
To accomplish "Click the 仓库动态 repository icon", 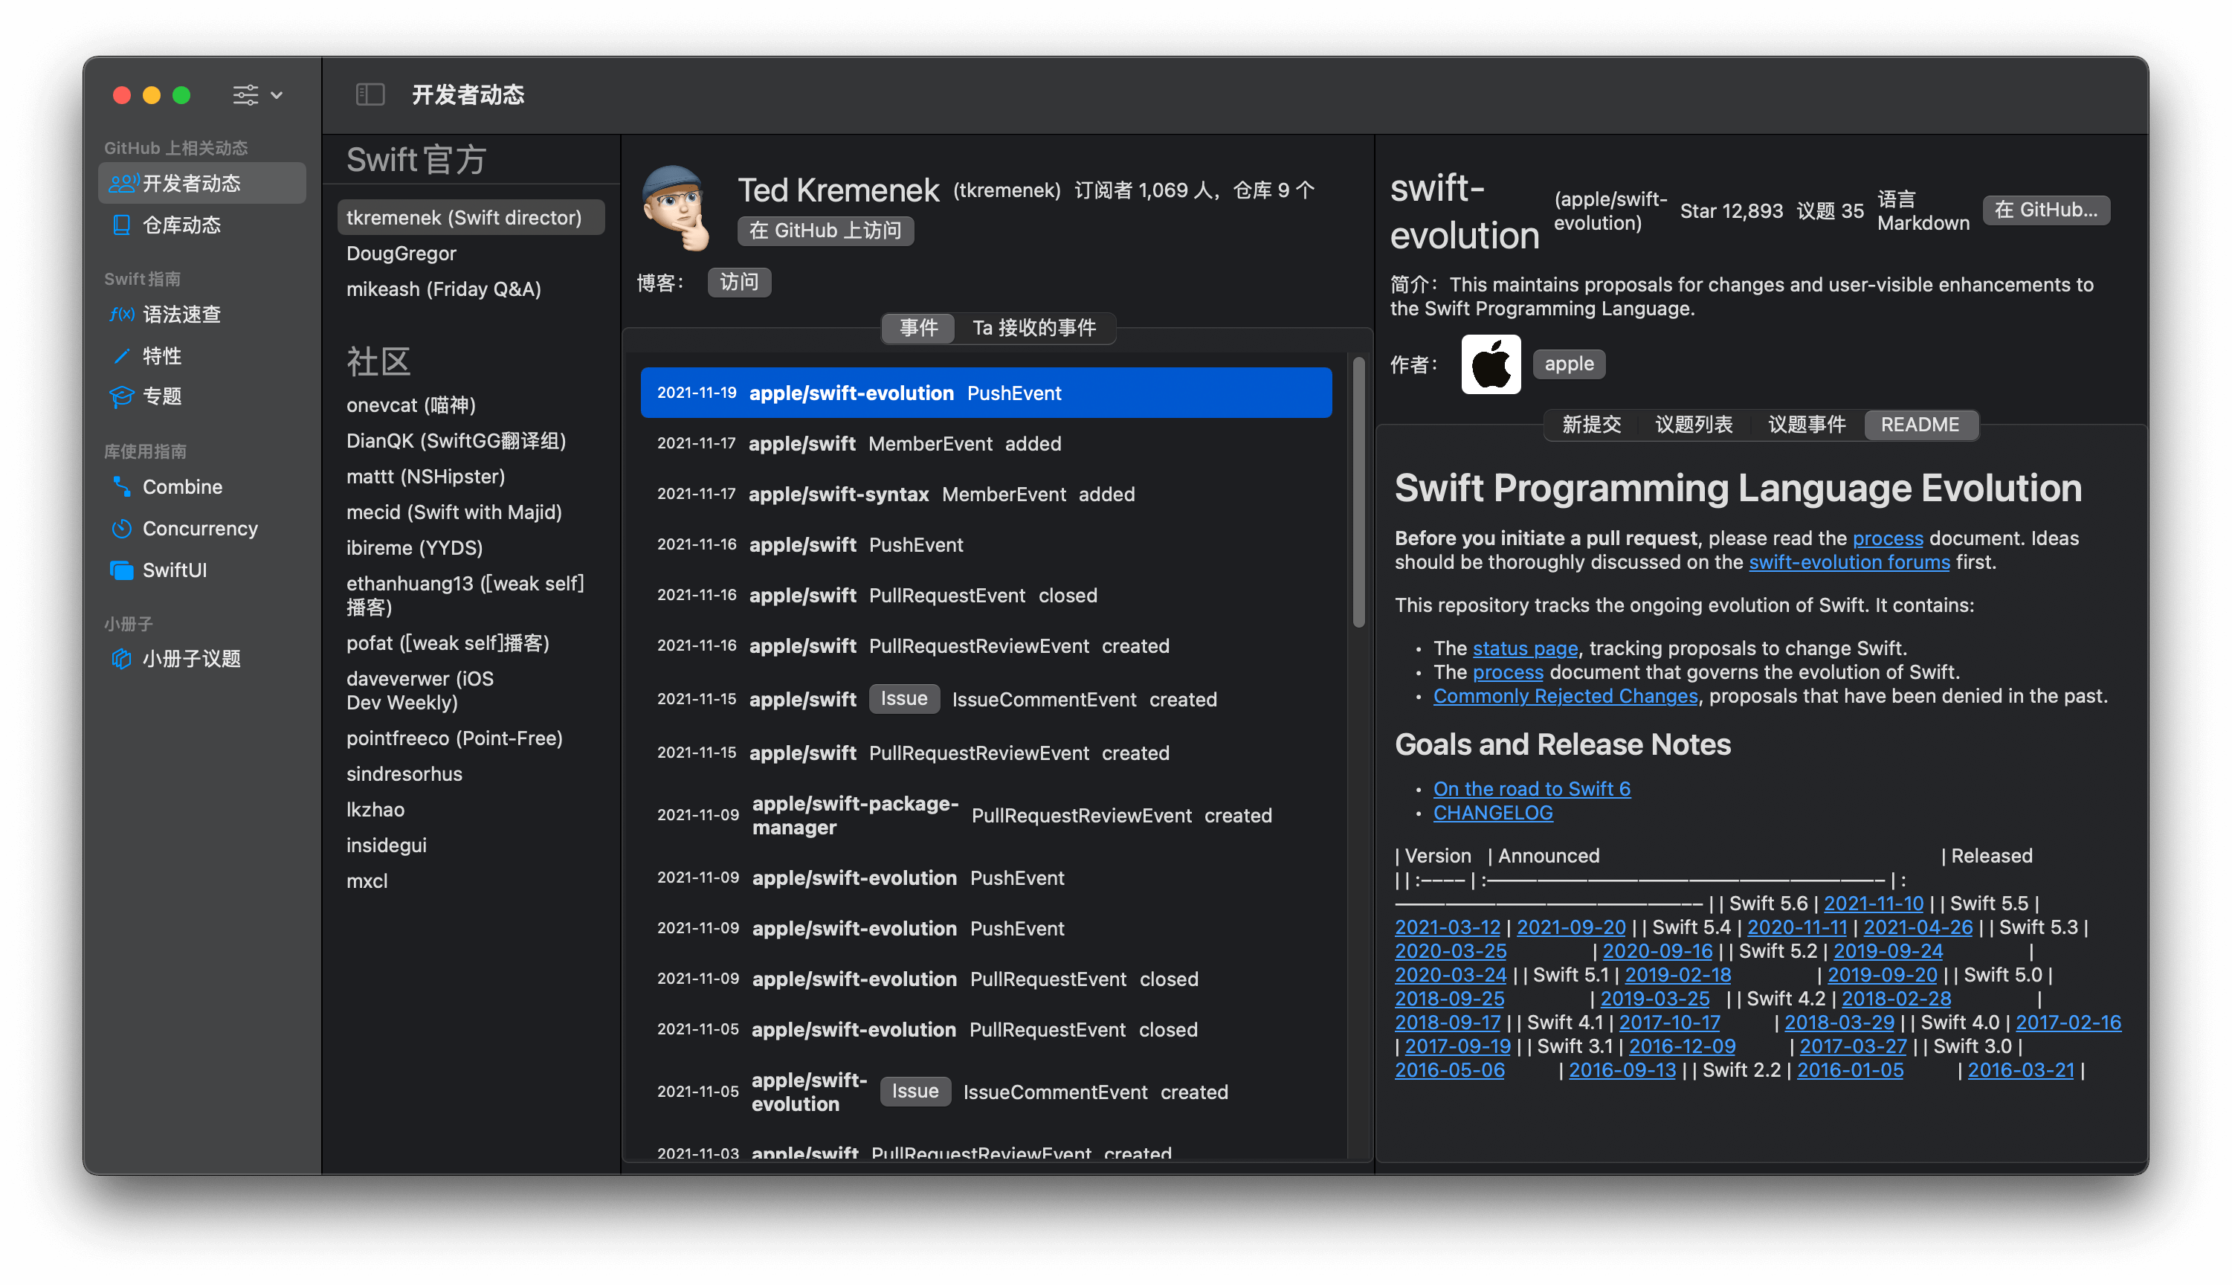I will (122, 225).
